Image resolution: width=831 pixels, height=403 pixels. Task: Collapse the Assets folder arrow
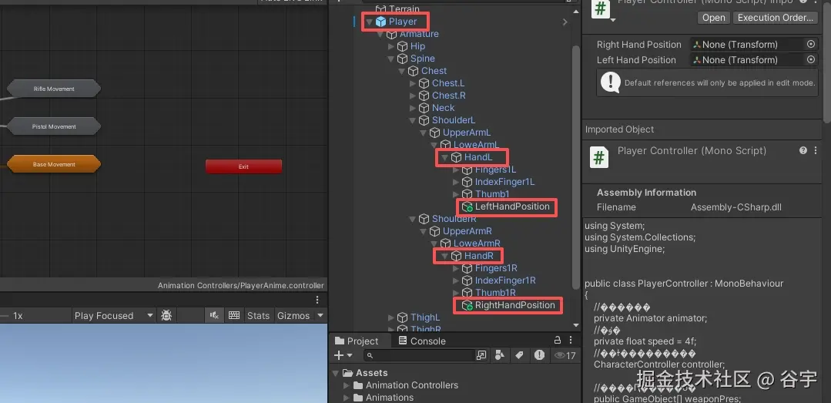pyautogui.click(x=336, y=373)
